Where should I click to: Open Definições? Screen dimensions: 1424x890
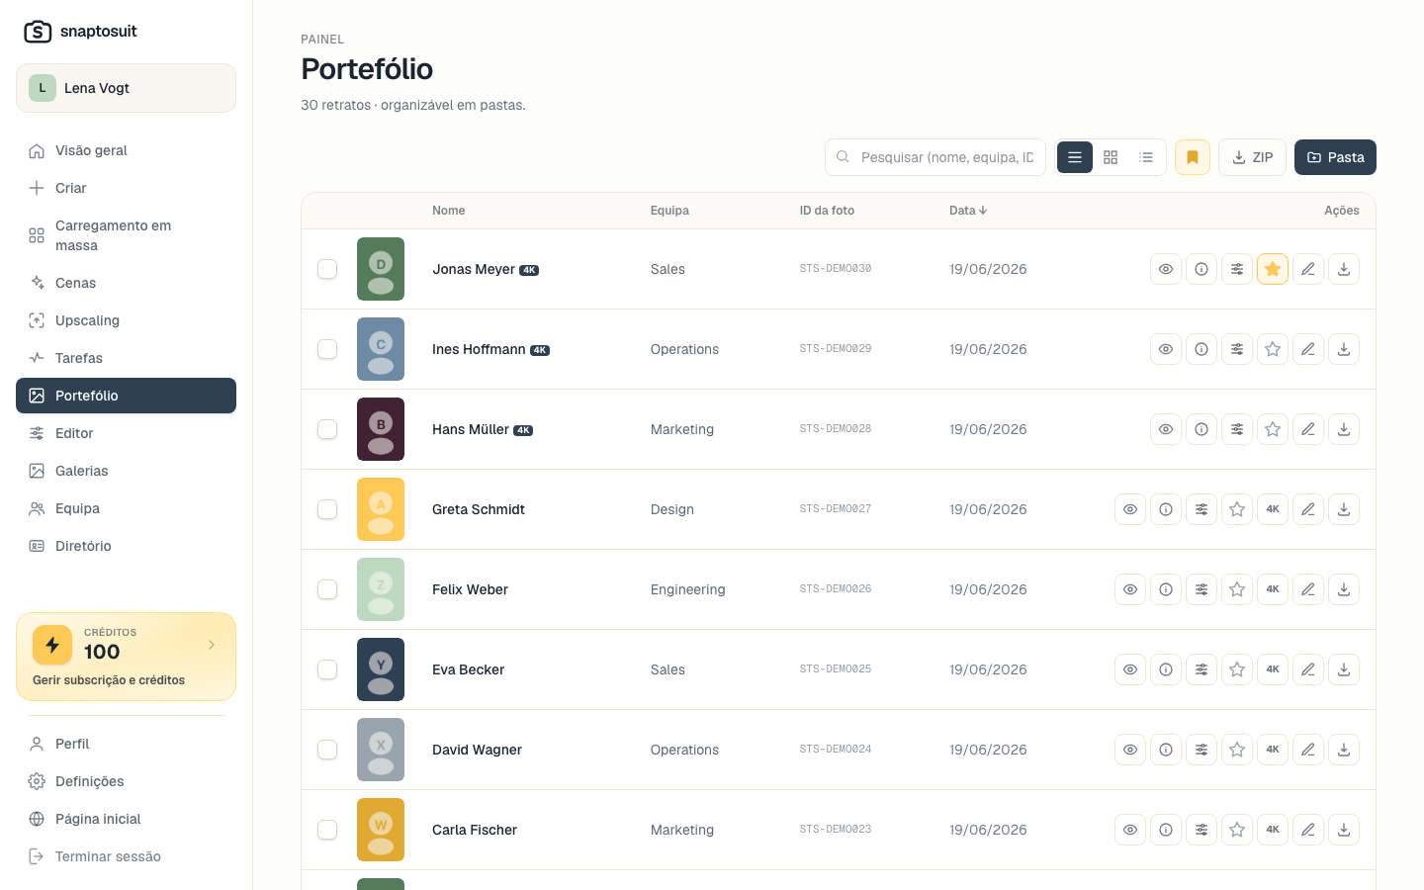point(126,781)
